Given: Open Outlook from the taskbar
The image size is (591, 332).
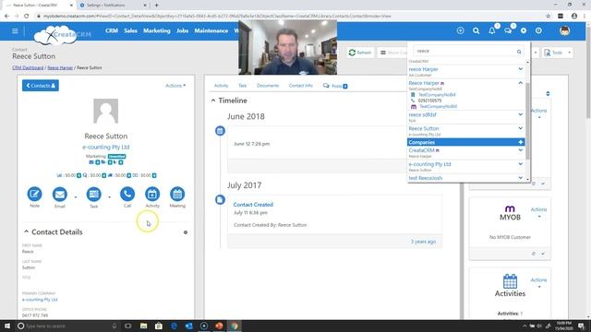Looking at the screenshot, I should pyautogui.click(x=188, y=326).
